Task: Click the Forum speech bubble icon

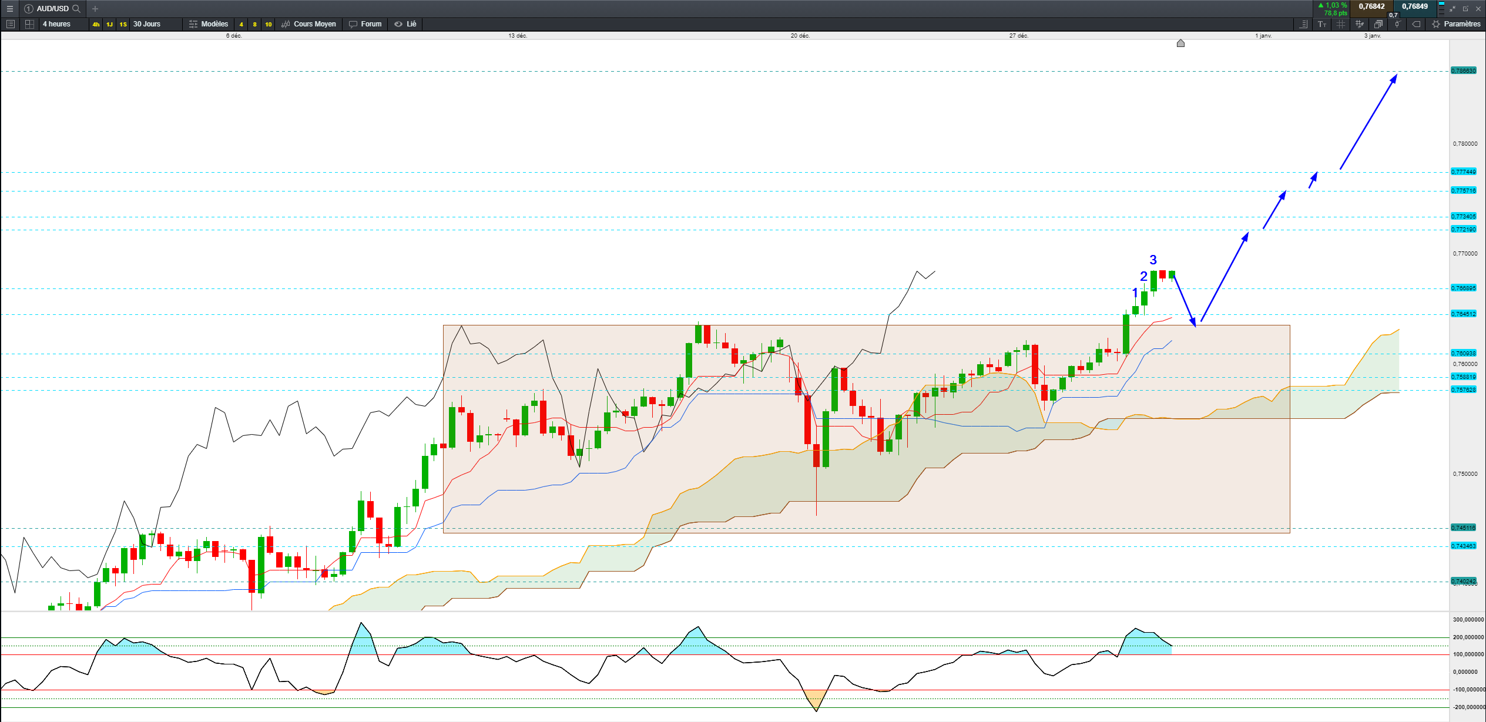Action: 353,24
